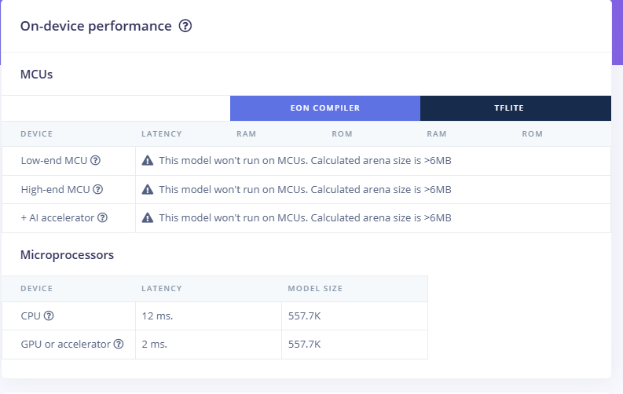Click help icon beside On-device performance
Screen dimensions: 623x394
(185, 26)
